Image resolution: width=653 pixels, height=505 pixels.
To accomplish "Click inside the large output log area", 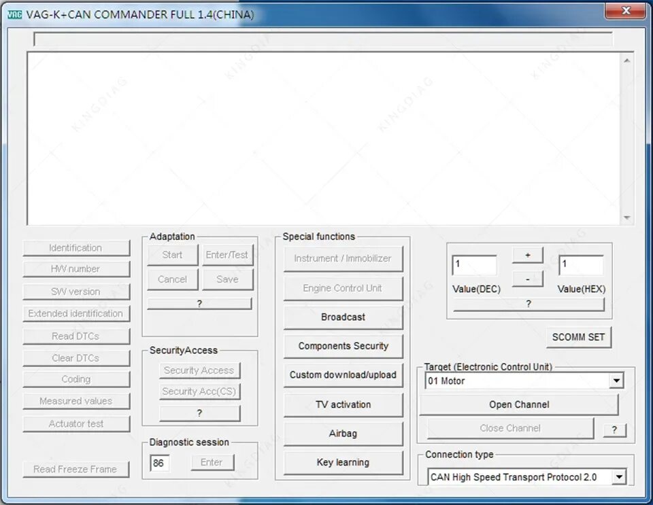I will click(x=325, y=139).
